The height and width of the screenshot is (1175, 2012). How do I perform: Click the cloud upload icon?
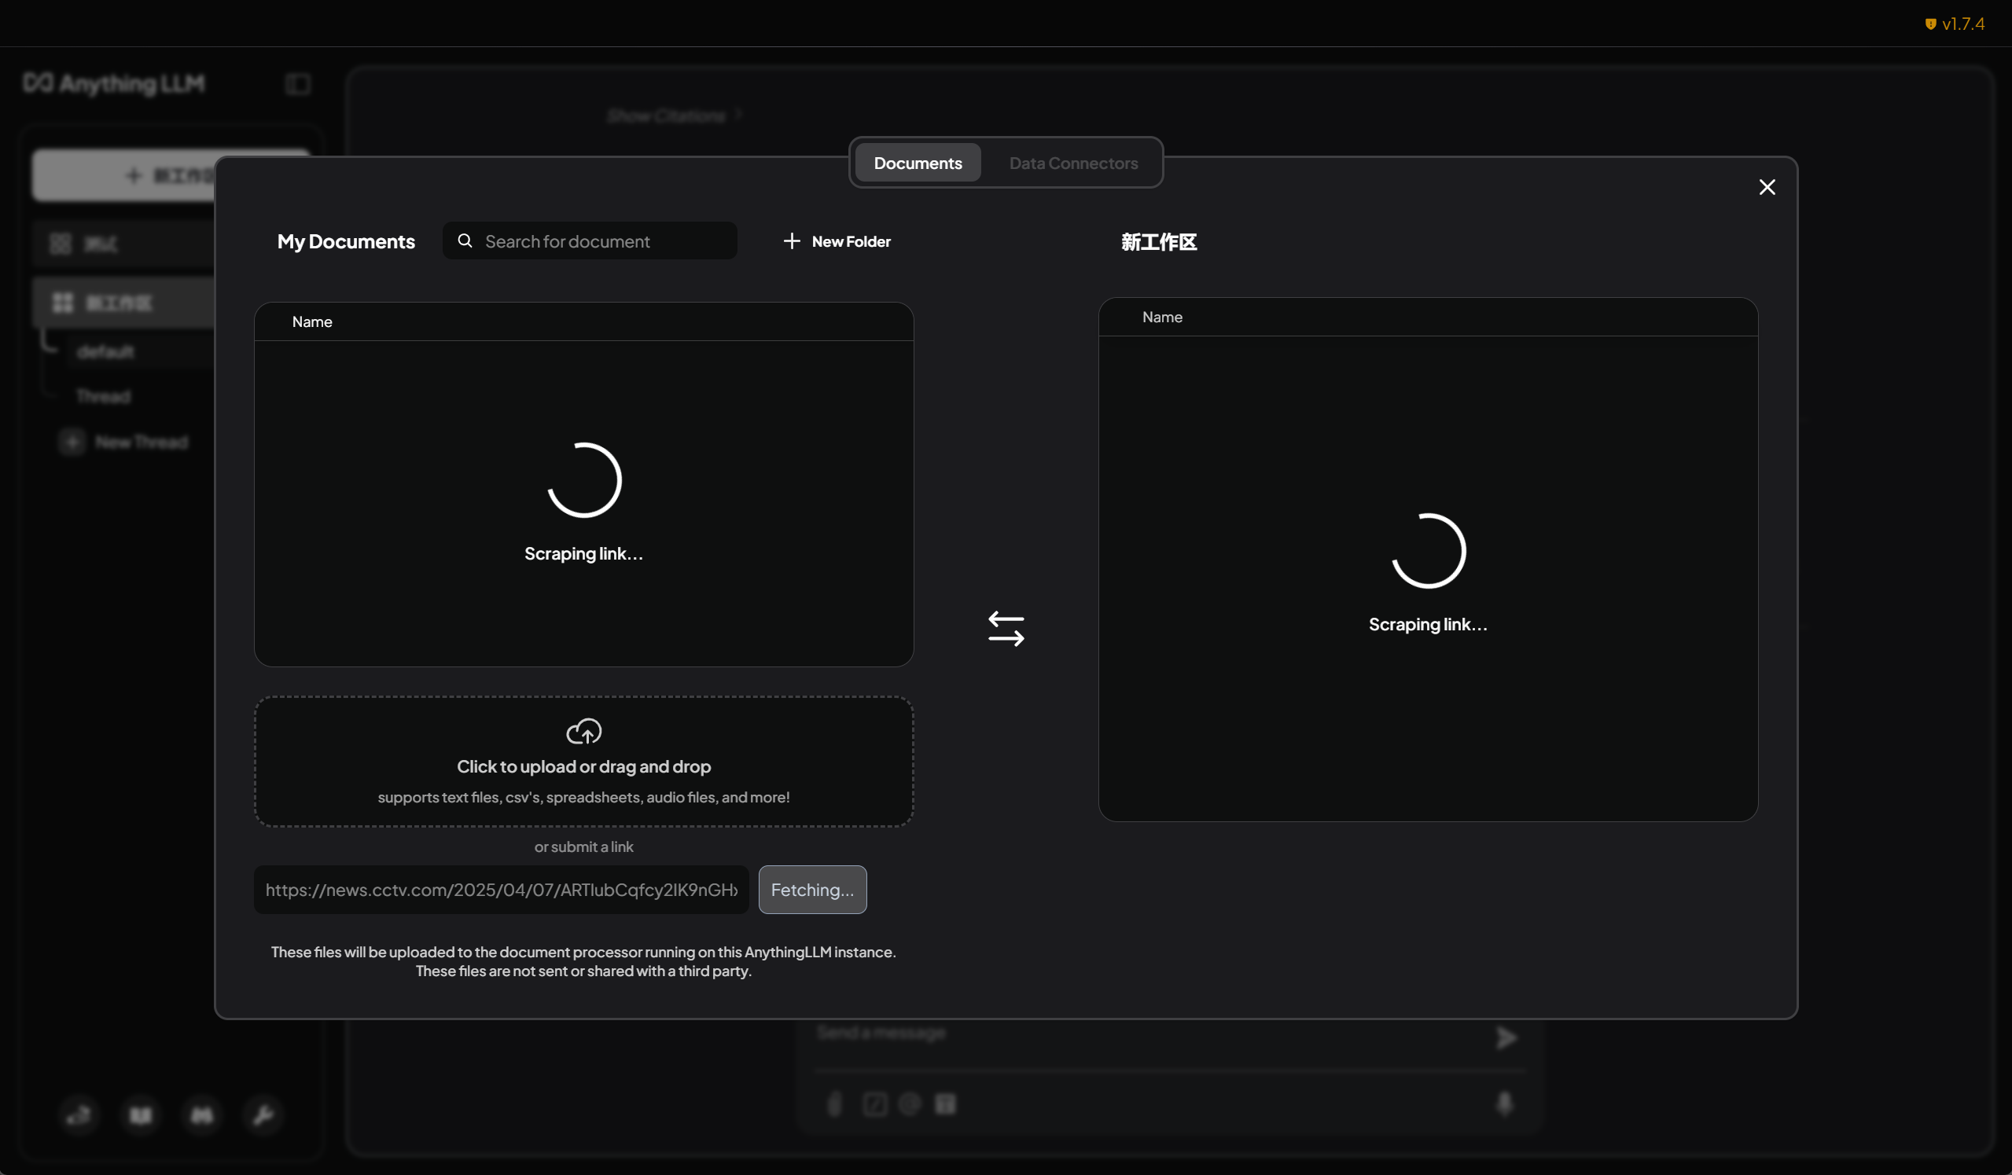(583, 731)
